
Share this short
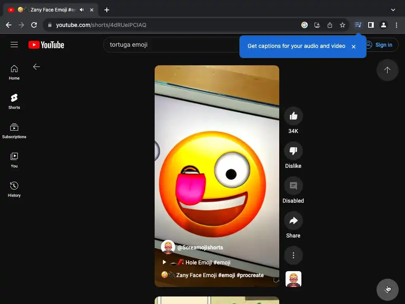(x=293, y=221)
